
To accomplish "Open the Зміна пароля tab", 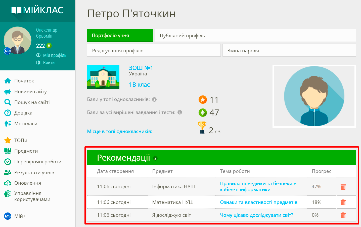I will 289,51.
